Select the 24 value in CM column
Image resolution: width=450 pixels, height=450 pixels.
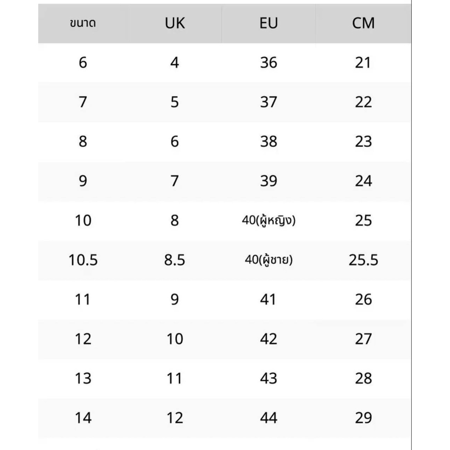tap(363, 181)
